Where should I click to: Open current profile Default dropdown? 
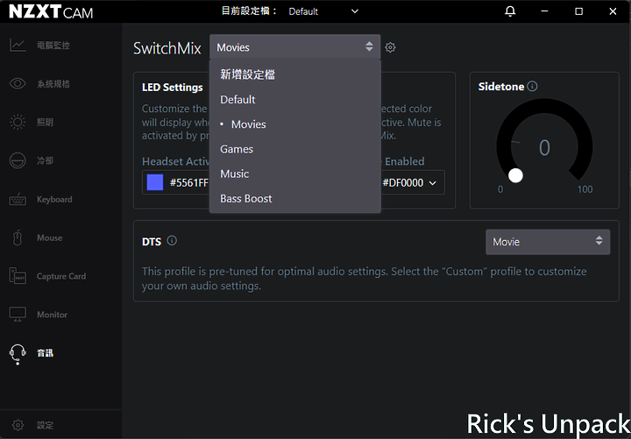coord(323,11)
